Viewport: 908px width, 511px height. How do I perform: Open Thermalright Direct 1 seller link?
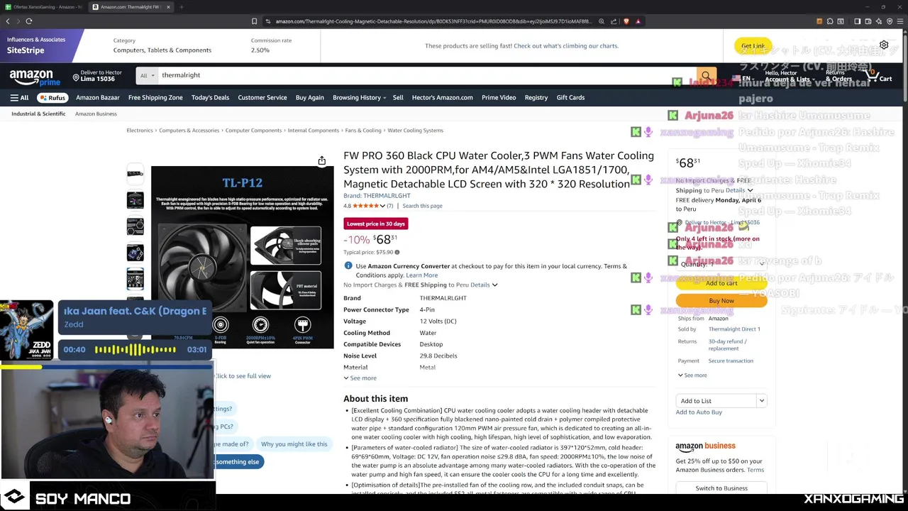(x=734, y=329)
